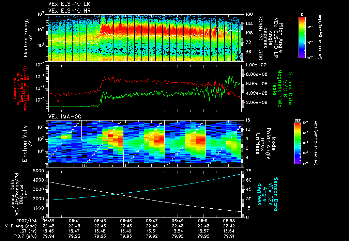
Task: Click the 06:39 time tick label
Action: [48, 221]
